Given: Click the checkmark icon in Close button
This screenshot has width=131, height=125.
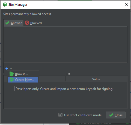Looking at the screenshot, I should [x=111, y=115].
